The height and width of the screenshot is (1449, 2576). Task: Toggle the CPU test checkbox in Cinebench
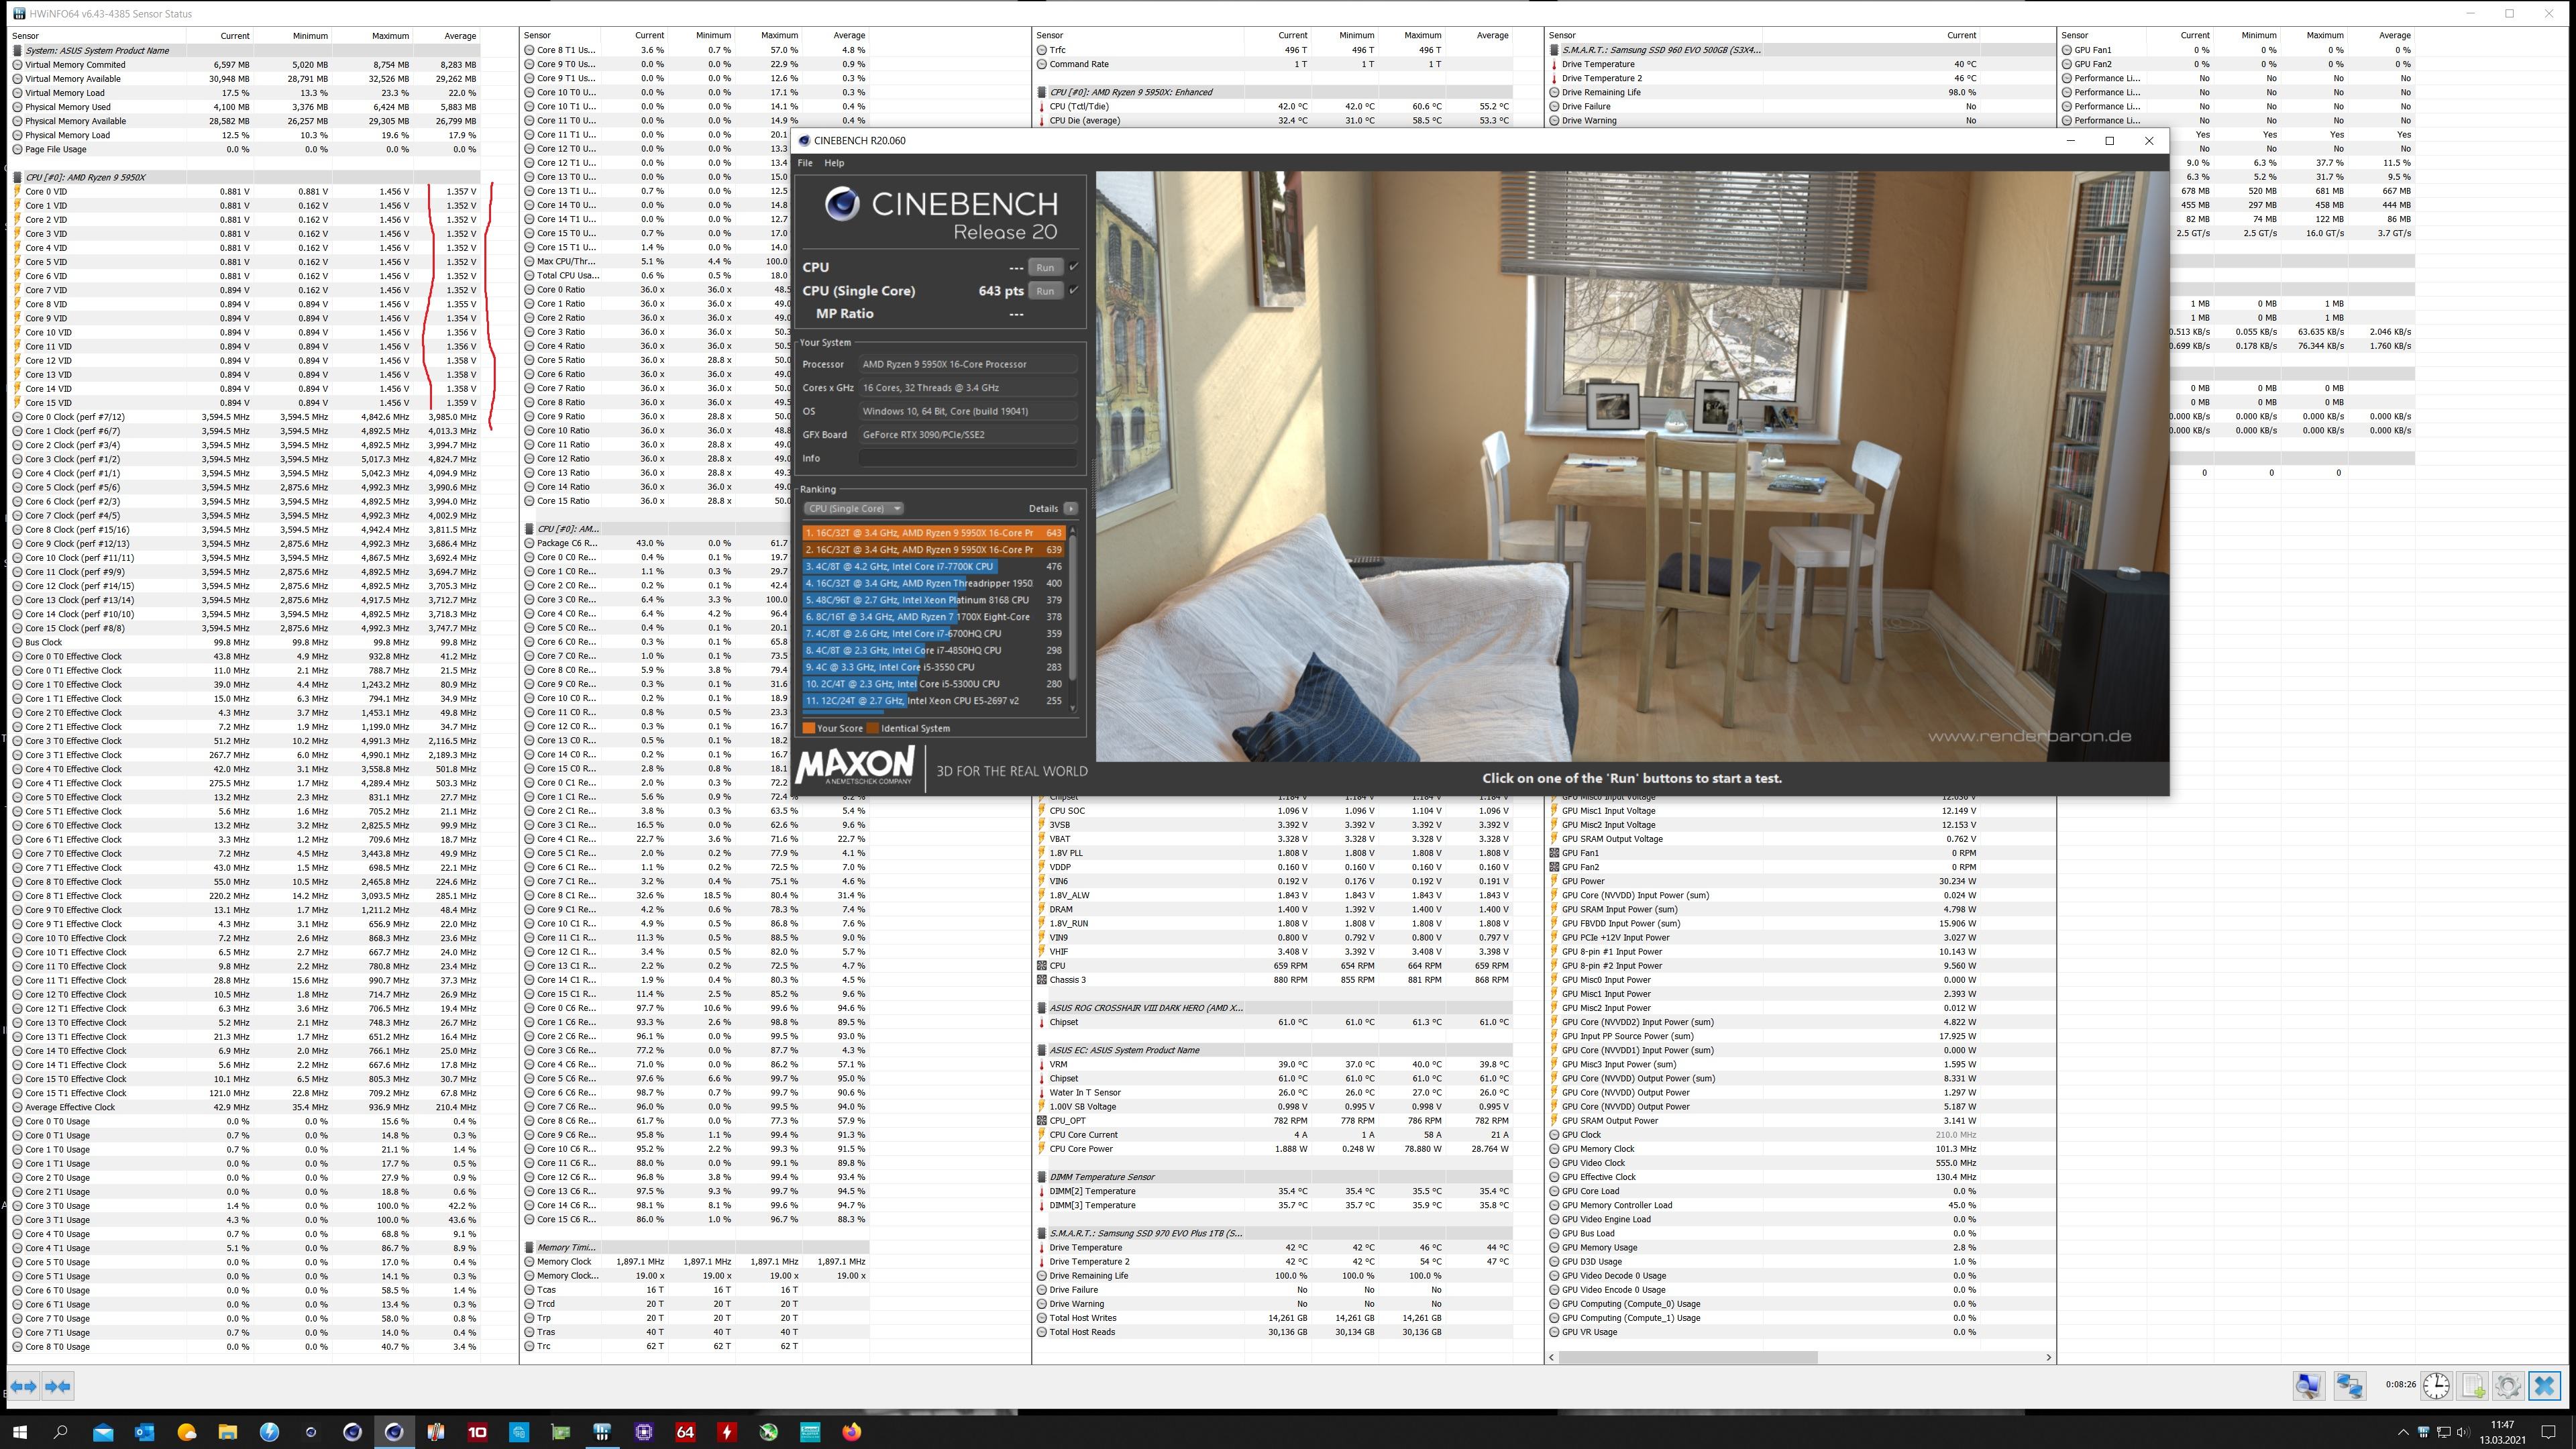[1074, 266]
